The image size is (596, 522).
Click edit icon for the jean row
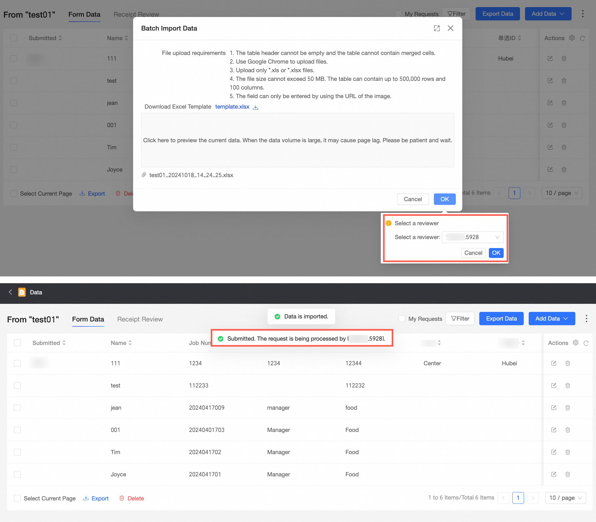pos(554,408)
